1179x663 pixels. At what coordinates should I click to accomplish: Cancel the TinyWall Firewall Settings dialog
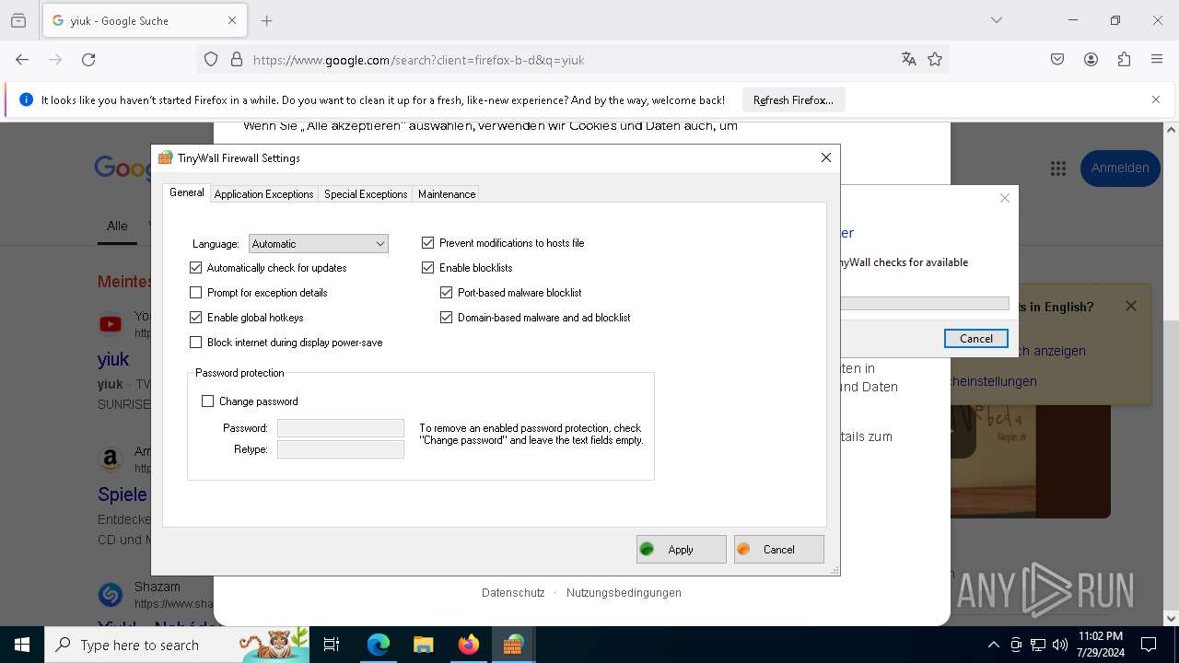pos(779,550)
